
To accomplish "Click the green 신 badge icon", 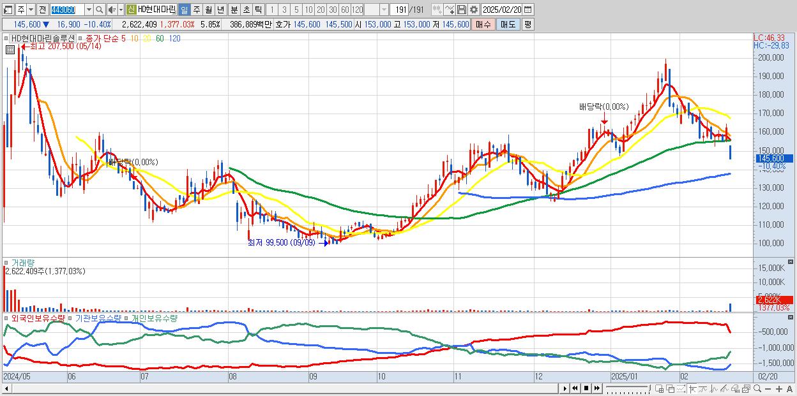I will point(131,10).
